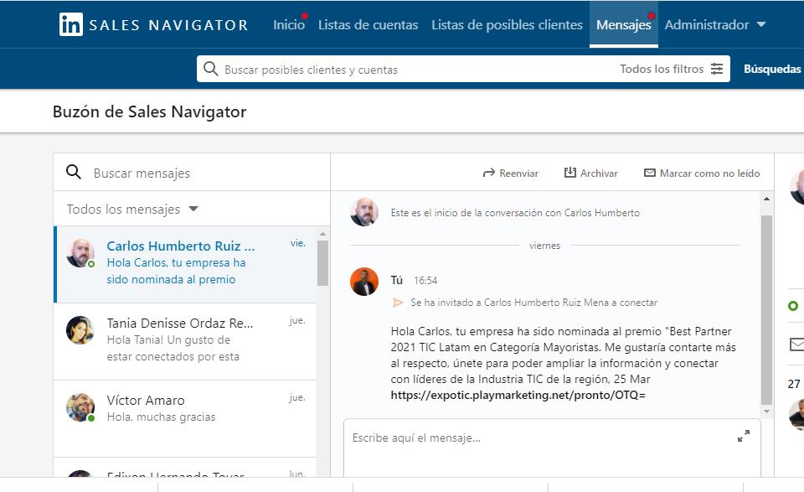Click Carlos Humberto's avatar in message list
Screen dimensions: 804x492
pyautogui.click(x=80, y=253)
